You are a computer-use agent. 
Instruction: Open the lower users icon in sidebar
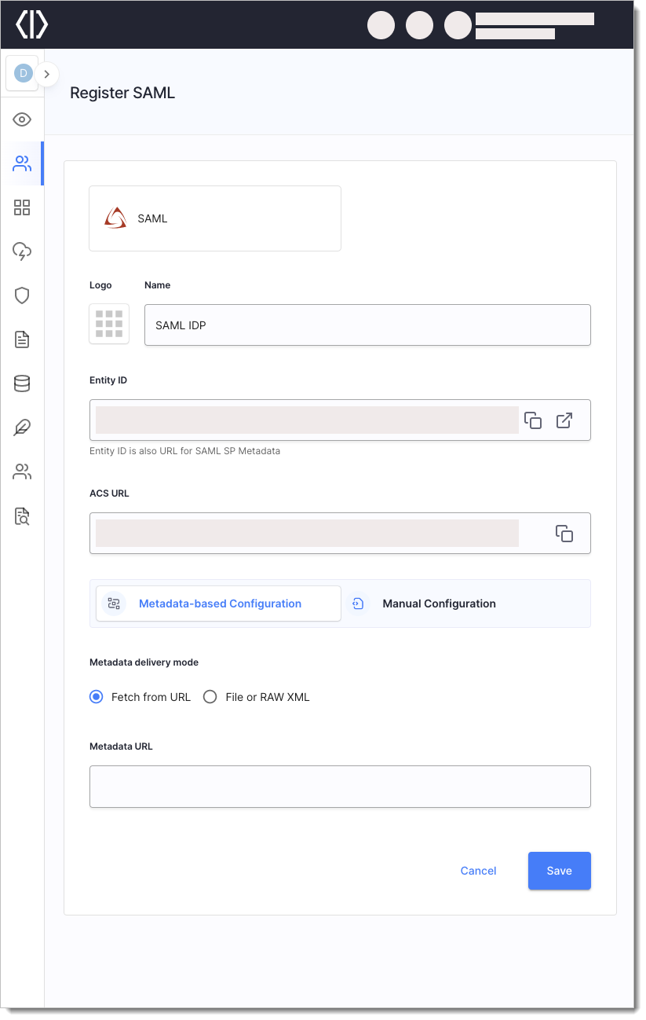(22, 471)
